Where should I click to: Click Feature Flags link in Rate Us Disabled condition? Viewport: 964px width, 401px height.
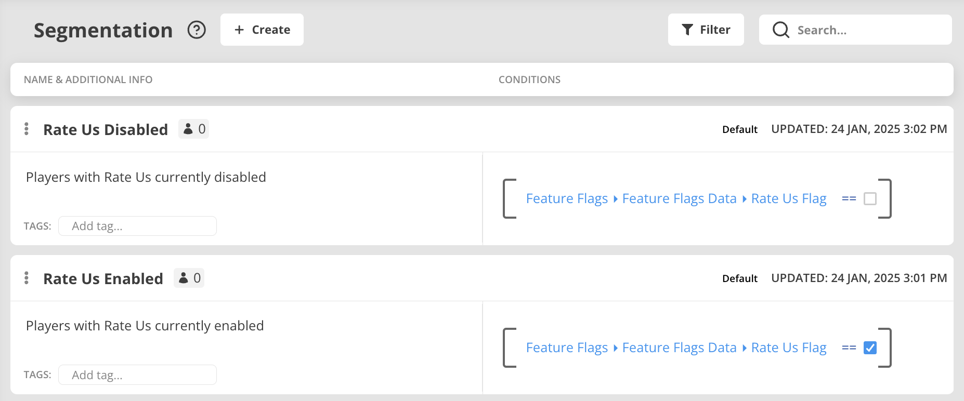567,198
